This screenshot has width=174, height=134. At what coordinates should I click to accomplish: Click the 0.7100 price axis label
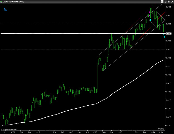coord(169,7)
